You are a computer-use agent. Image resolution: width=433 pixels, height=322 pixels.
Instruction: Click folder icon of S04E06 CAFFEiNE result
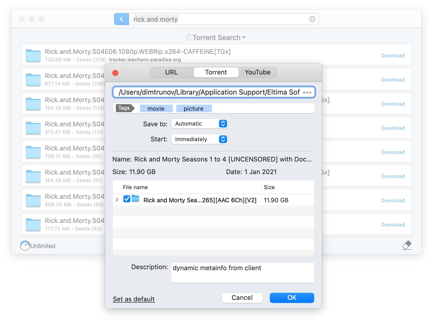(x=33, y=55)
